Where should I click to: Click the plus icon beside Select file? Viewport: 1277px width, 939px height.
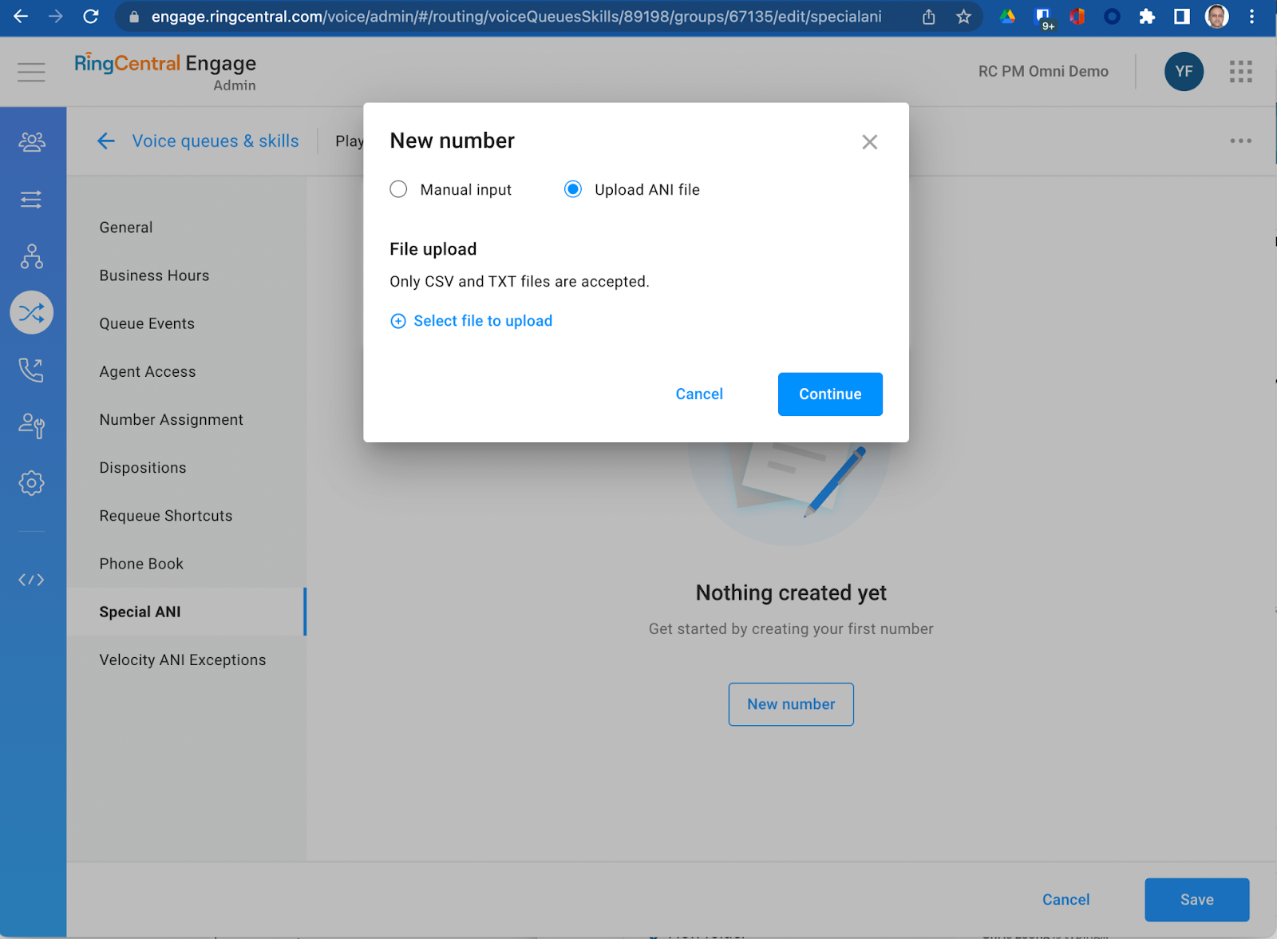[397, 321]
